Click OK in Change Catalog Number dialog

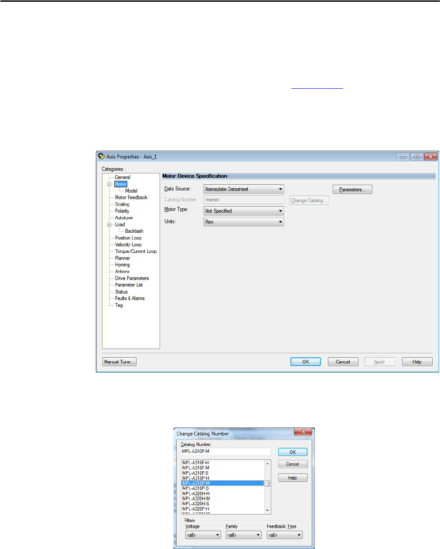pyautogui.click(x=293, y=452)
